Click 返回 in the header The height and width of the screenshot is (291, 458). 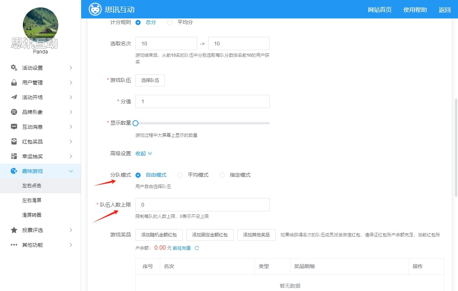pyautogui.click(x=445, y=10)
